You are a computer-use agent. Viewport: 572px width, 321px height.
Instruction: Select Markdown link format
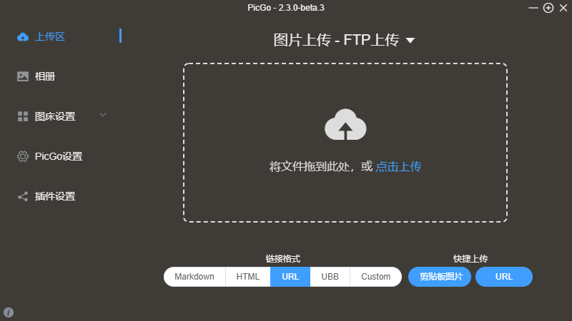pos(194,277)
